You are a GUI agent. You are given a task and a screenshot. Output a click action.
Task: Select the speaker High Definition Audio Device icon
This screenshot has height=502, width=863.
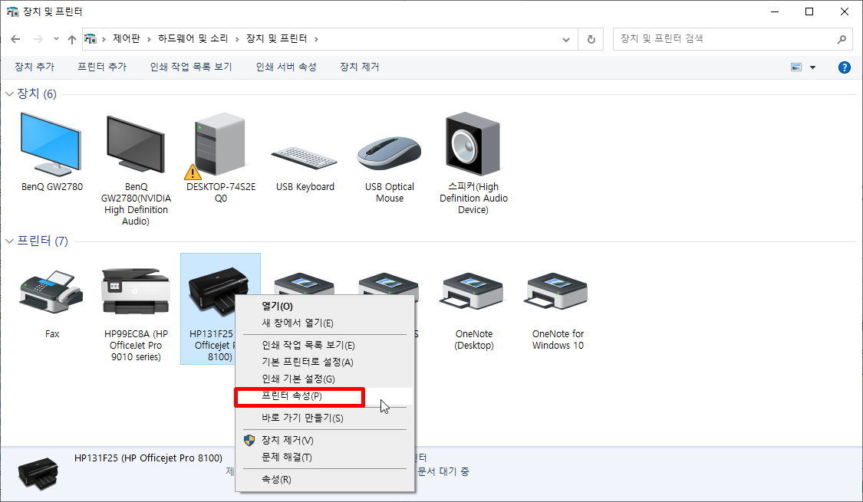[x=473, y=144]
